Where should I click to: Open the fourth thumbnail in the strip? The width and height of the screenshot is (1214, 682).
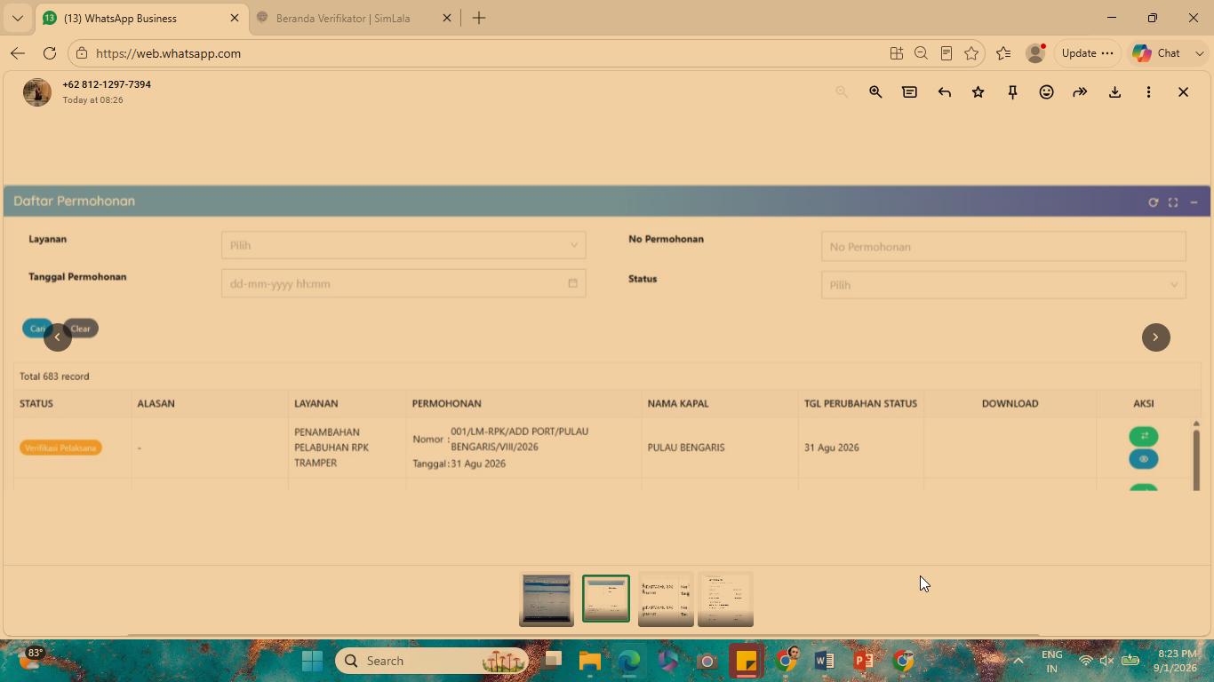[x=725, y=599]
